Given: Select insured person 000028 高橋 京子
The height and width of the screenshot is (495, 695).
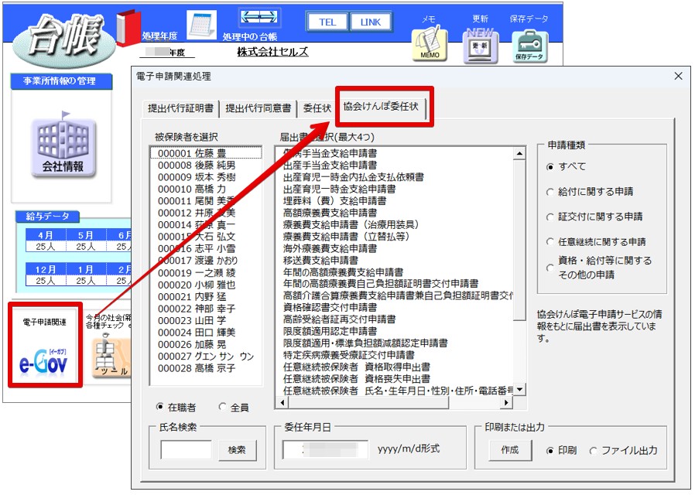Looking at the screenshot, I should pyautogui.click(x=206, y=368).
